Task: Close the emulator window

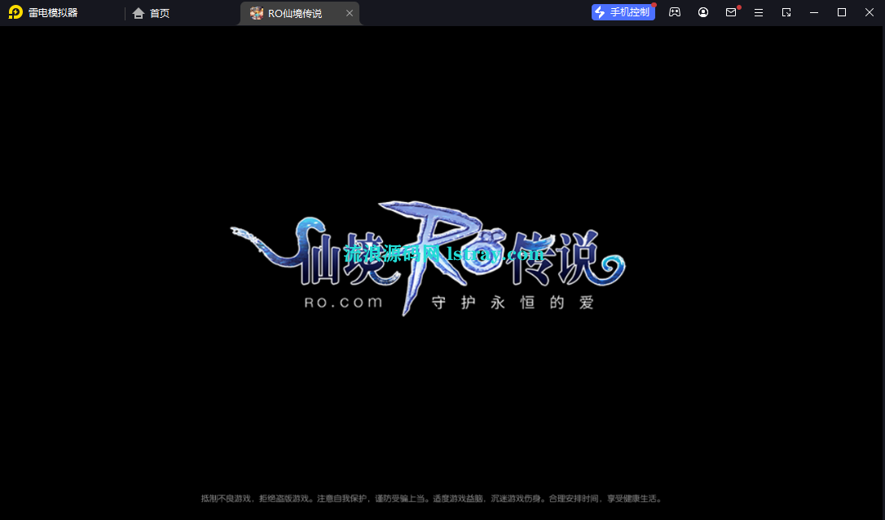Action: coord(870,12)
